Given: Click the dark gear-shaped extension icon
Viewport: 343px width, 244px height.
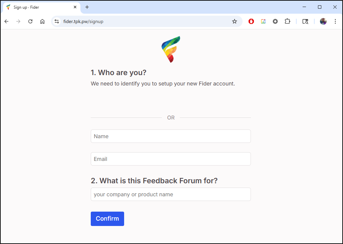Looking at the screenshot, I should pos(275,21).
